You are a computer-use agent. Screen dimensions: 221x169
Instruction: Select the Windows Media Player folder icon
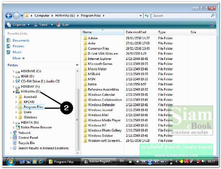(85, 120)
